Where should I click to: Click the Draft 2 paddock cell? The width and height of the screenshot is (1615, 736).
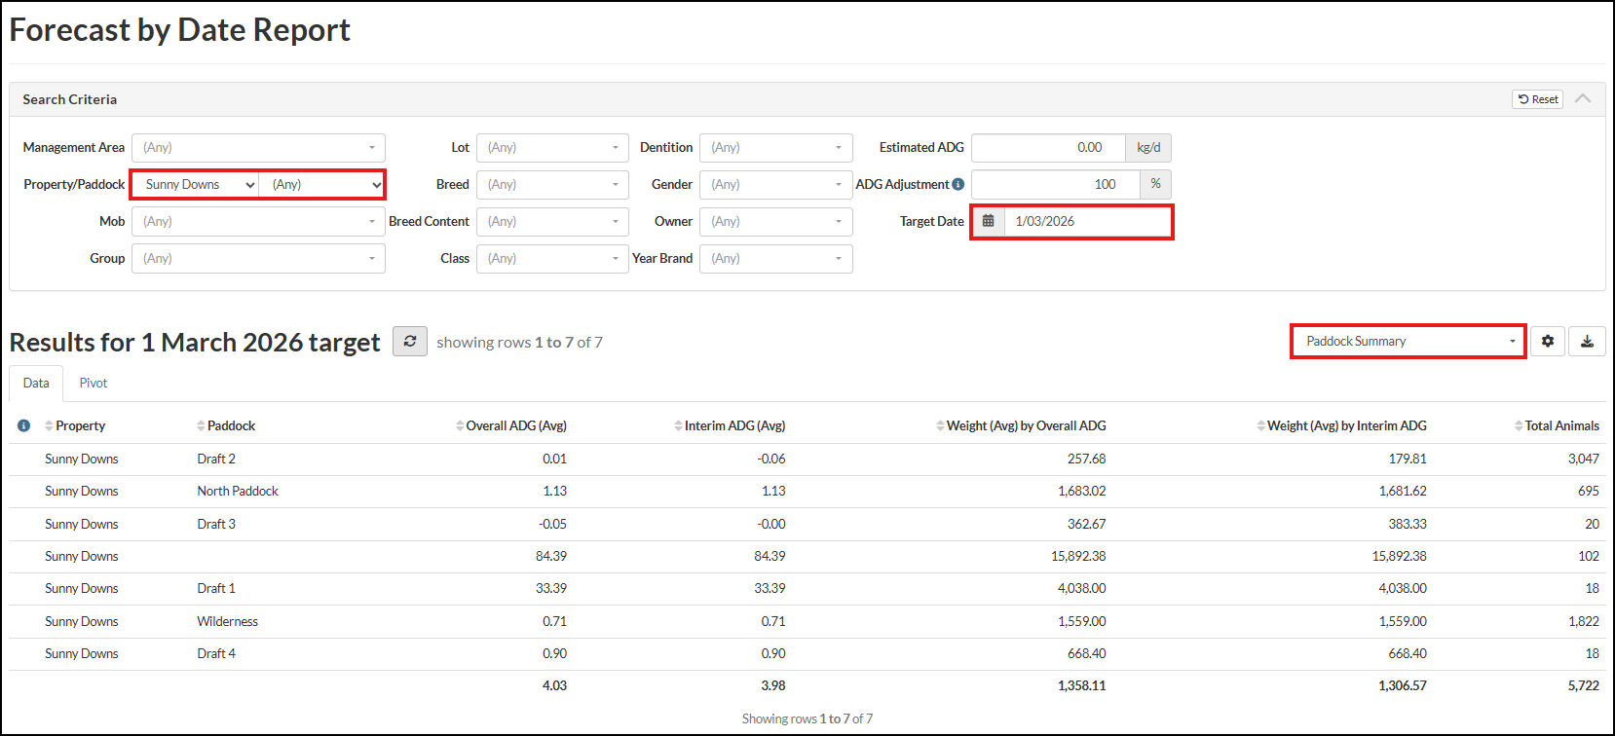coord(216,460)
